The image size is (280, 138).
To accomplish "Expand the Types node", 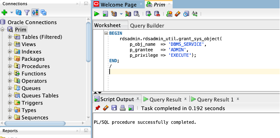I will tap(10, 110).
